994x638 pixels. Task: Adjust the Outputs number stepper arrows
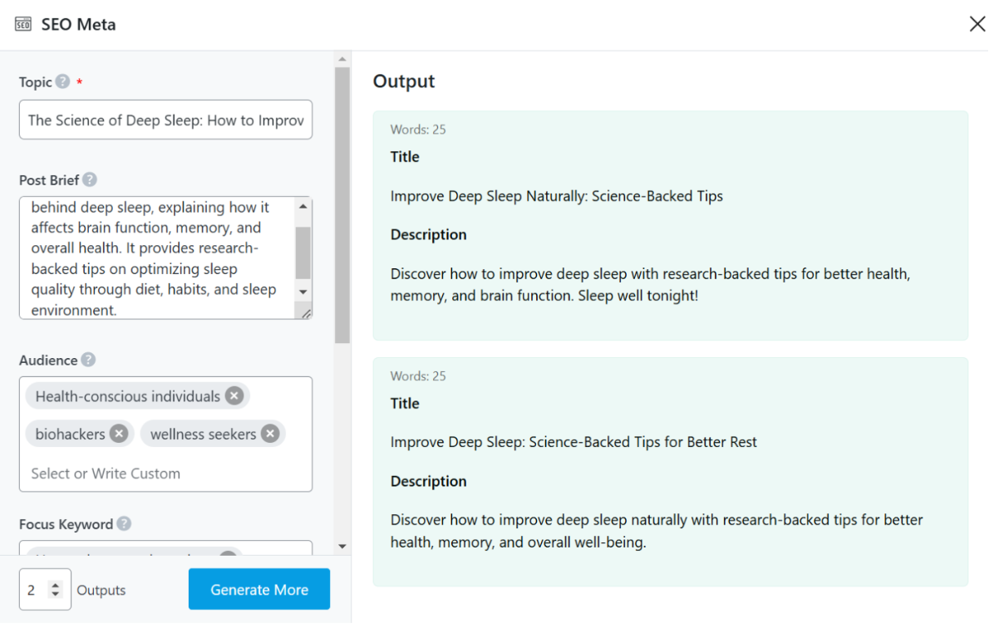tap(56, 590)
